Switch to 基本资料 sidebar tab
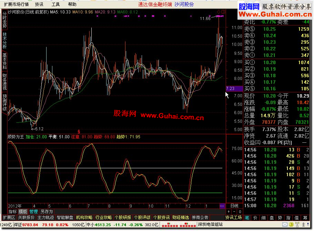This screenshot has height=231, width=314. point(4,61)
